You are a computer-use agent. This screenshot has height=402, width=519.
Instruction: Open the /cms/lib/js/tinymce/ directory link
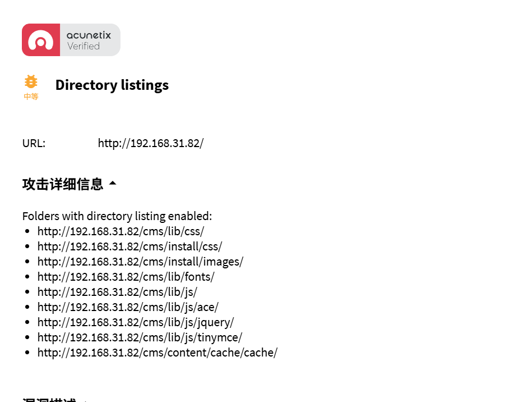click(x=140, y=337)
